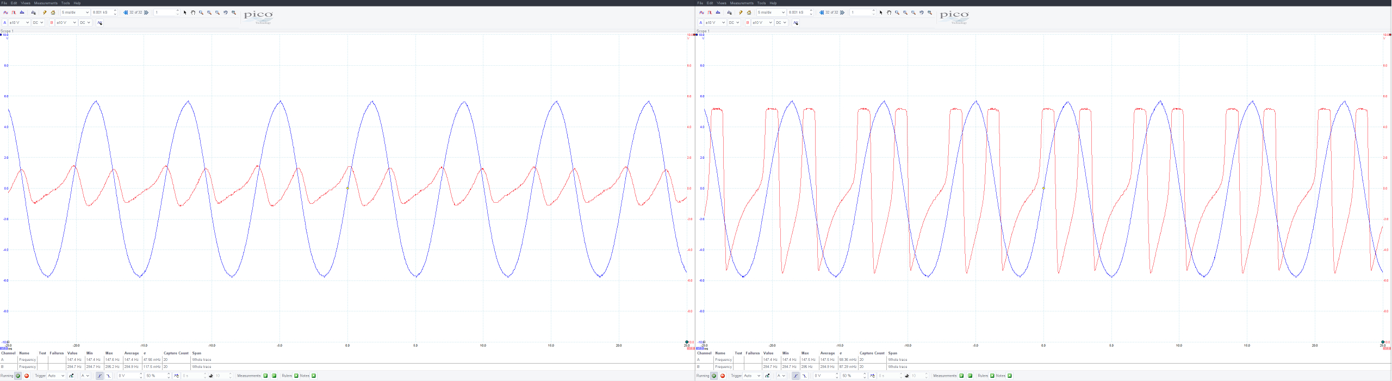Click channel A Frequency row, left window
The height and width of the screenshot is (381, 1392).
pyautogui.click(x=347, y=360)
